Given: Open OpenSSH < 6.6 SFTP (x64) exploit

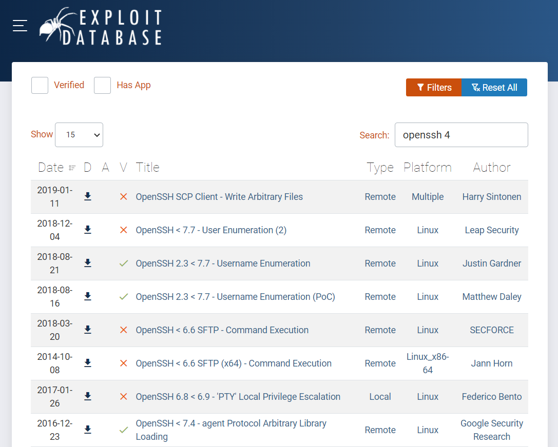Looking at the screenshot, I should pyautogui.click(x=234, y=363).
